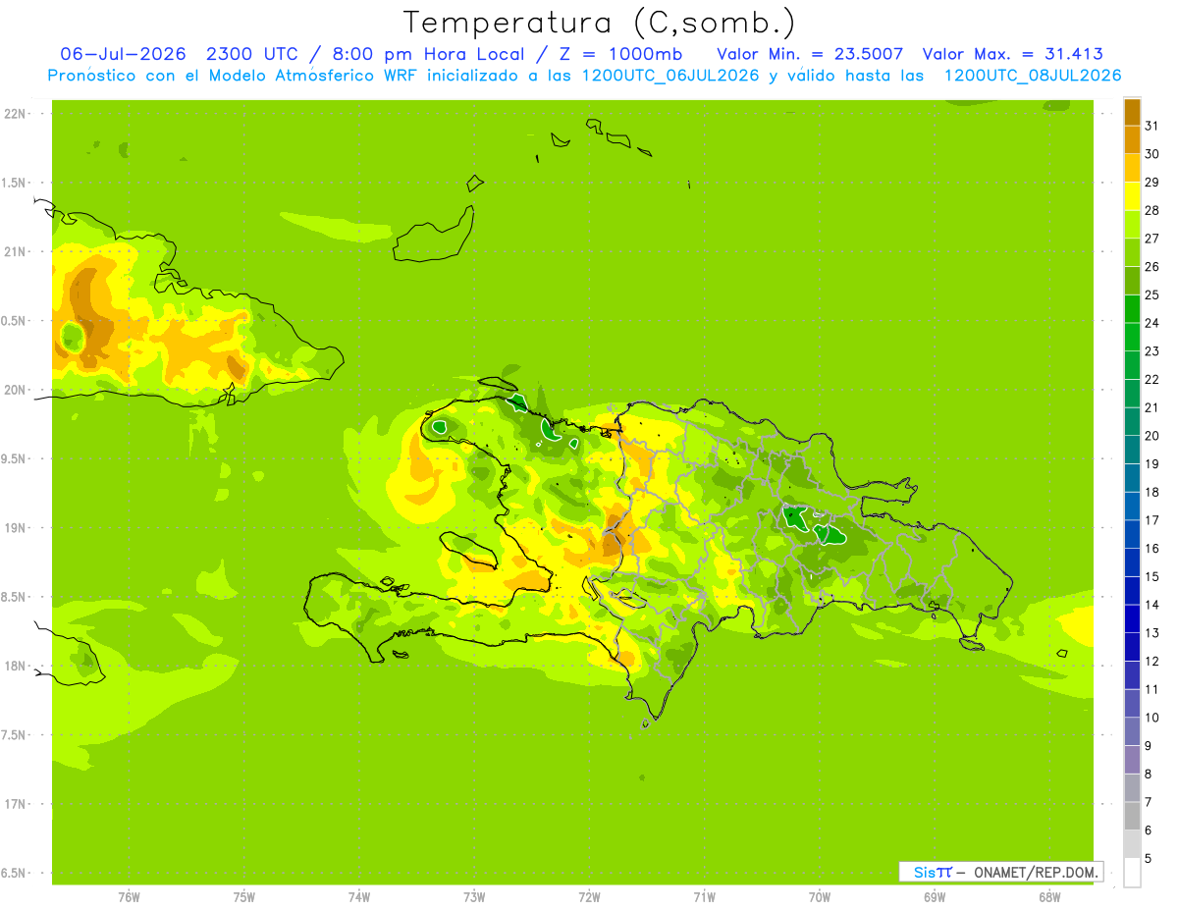
Task: Click the "17N" latitude axis label
Action: (14, 804)
